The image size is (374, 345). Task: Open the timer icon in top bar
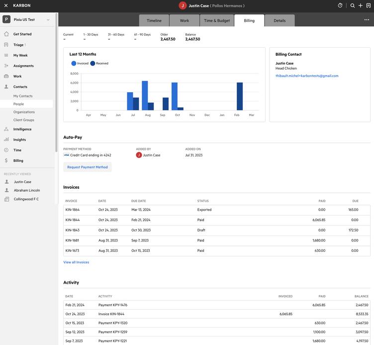(x=340, y=5)
